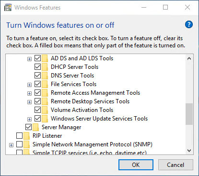This screenshot has height=176, width=199.
Task: Select the Windows Server Update Services Tools label
Action: [99, 119]
